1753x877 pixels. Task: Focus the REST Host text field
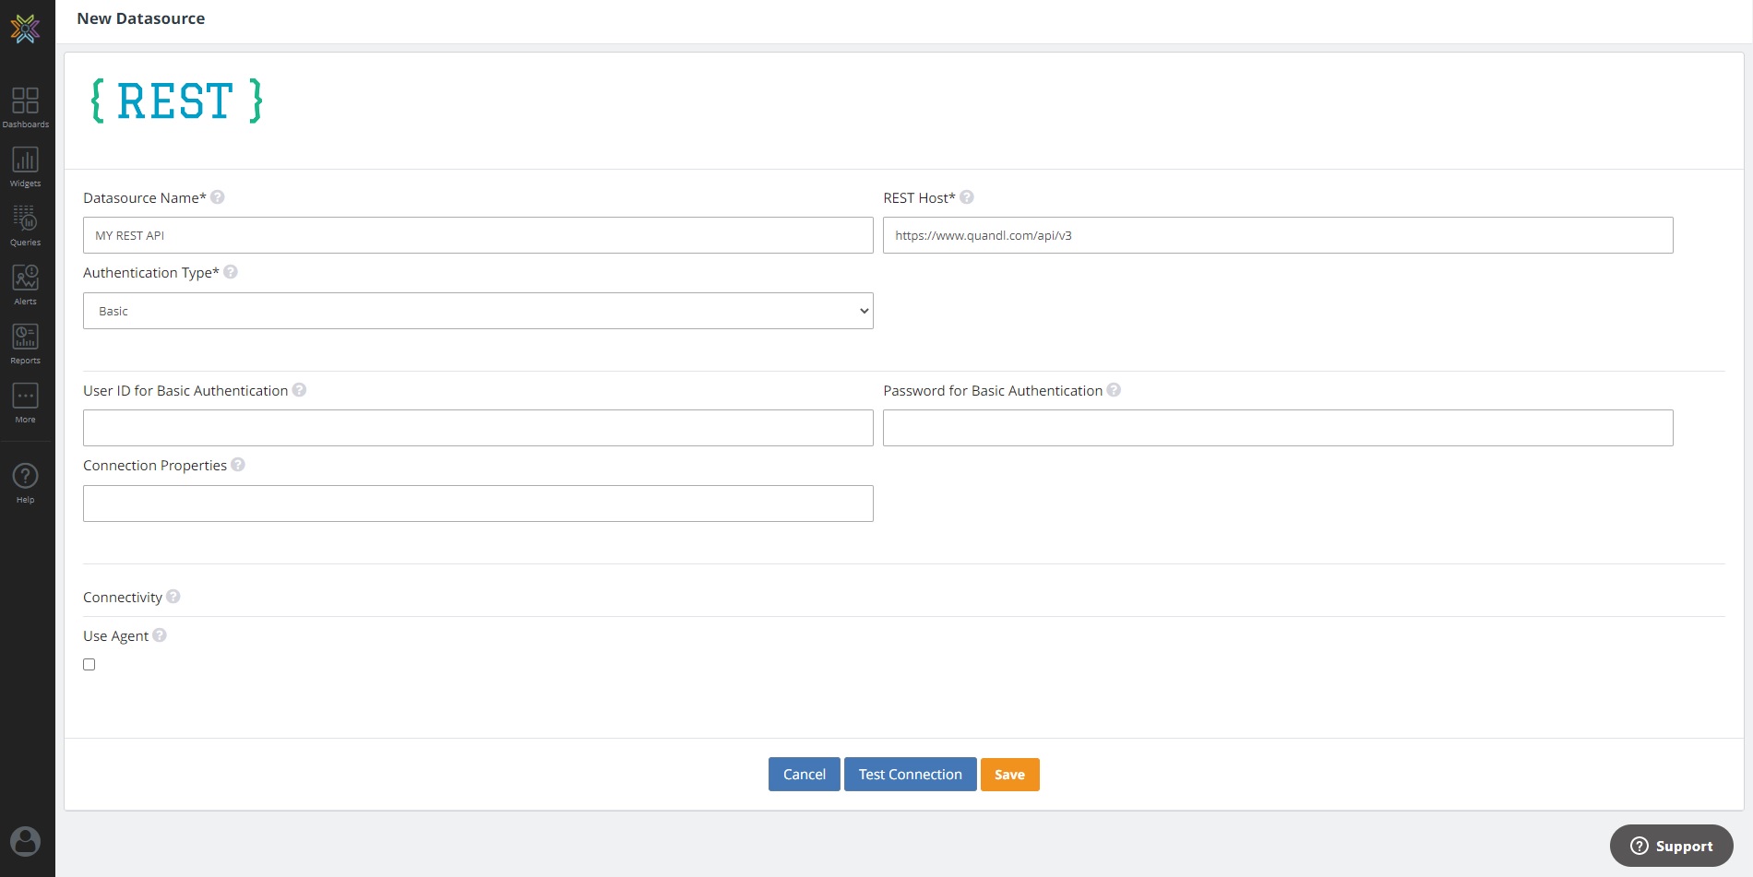[x=1278, y=235]
